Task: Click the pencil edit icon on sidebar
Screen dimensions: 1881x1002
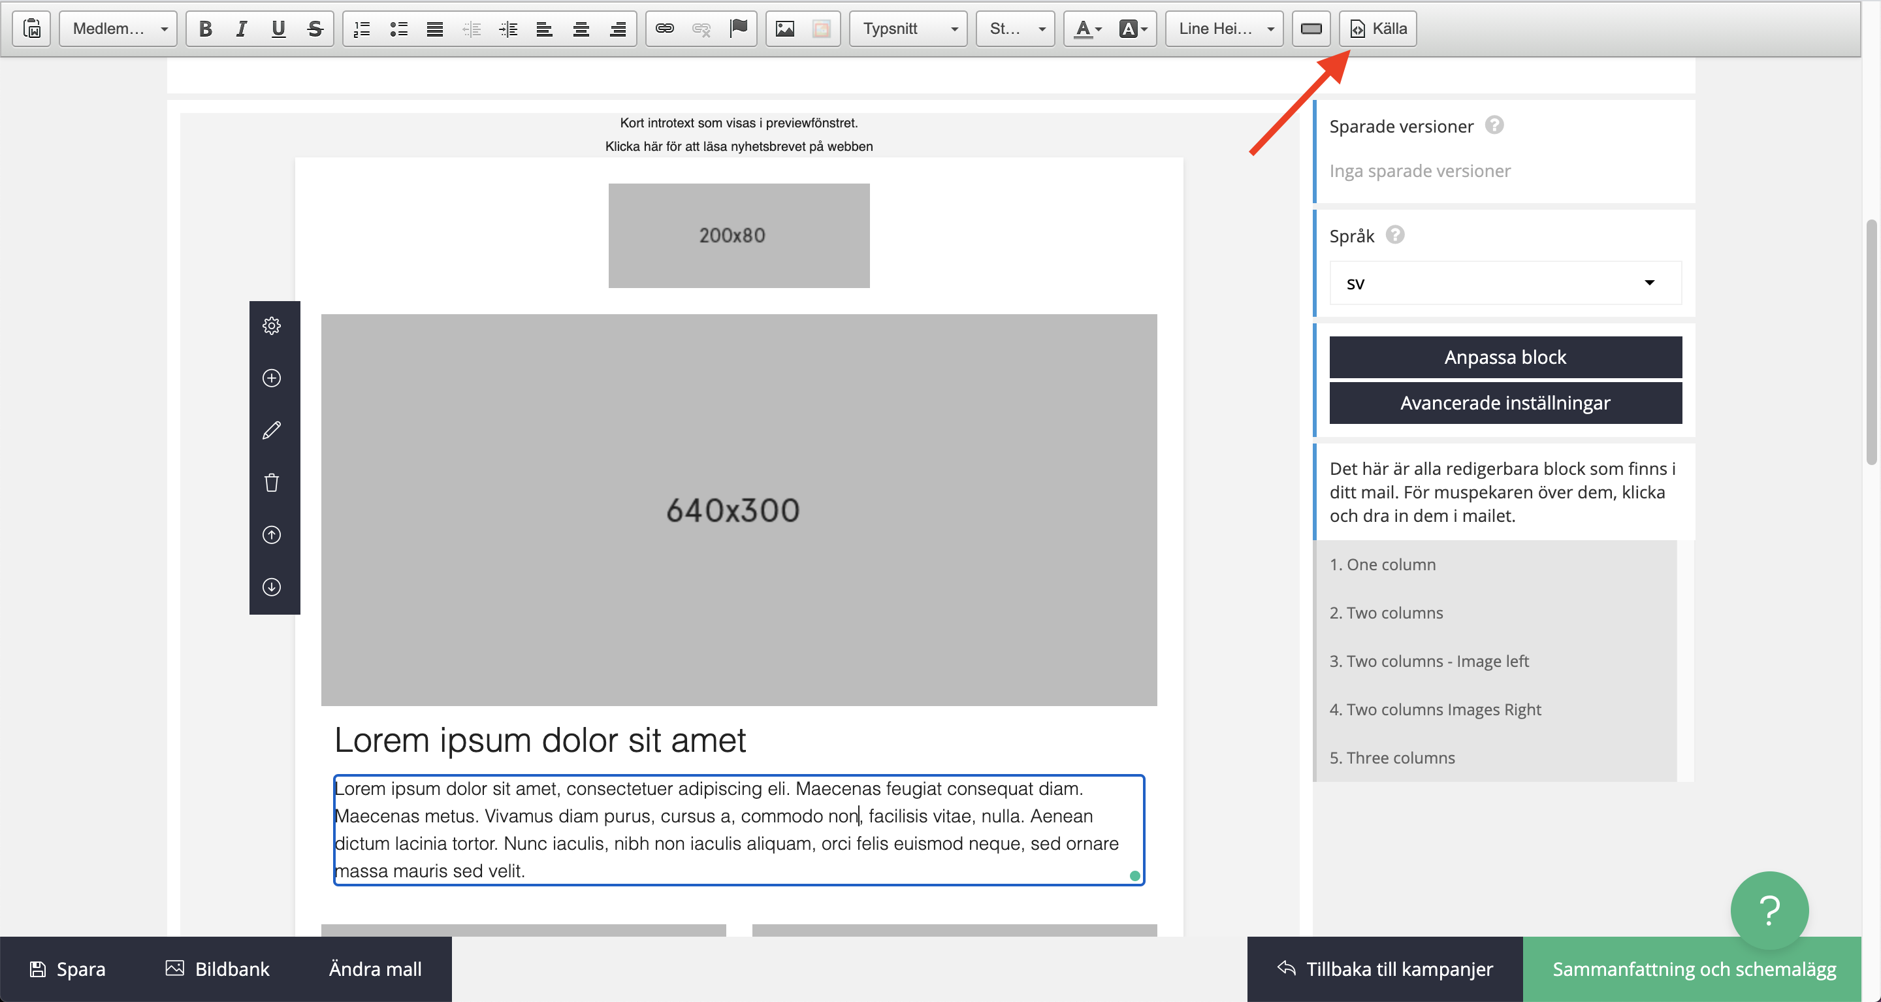Action: click(x=272, y=430)
